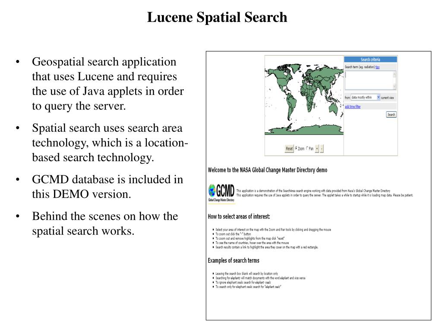Click South America on the world map
Viewport: 442px width, 331px height.
point(291,106)
